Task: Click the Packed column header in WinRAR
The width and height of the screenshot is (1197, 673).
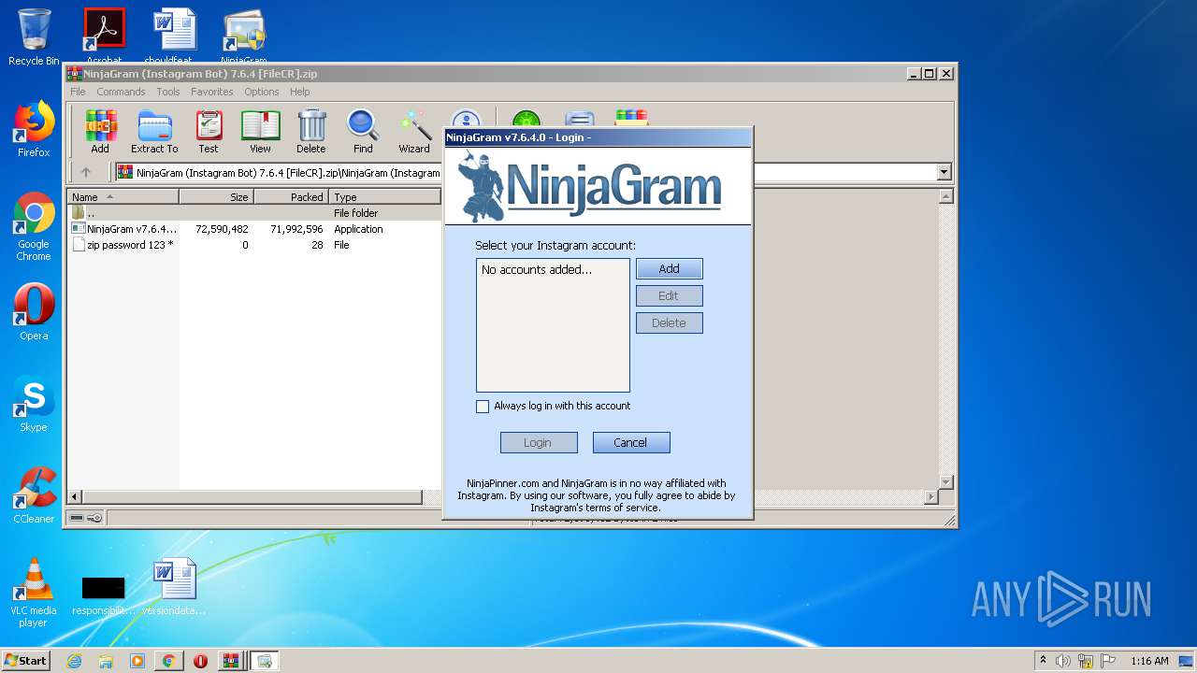Action: (x=291, y=197)
